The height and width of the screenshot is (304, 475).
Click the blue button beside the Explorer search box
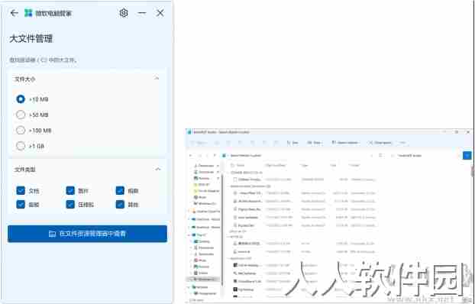(467, 156)
